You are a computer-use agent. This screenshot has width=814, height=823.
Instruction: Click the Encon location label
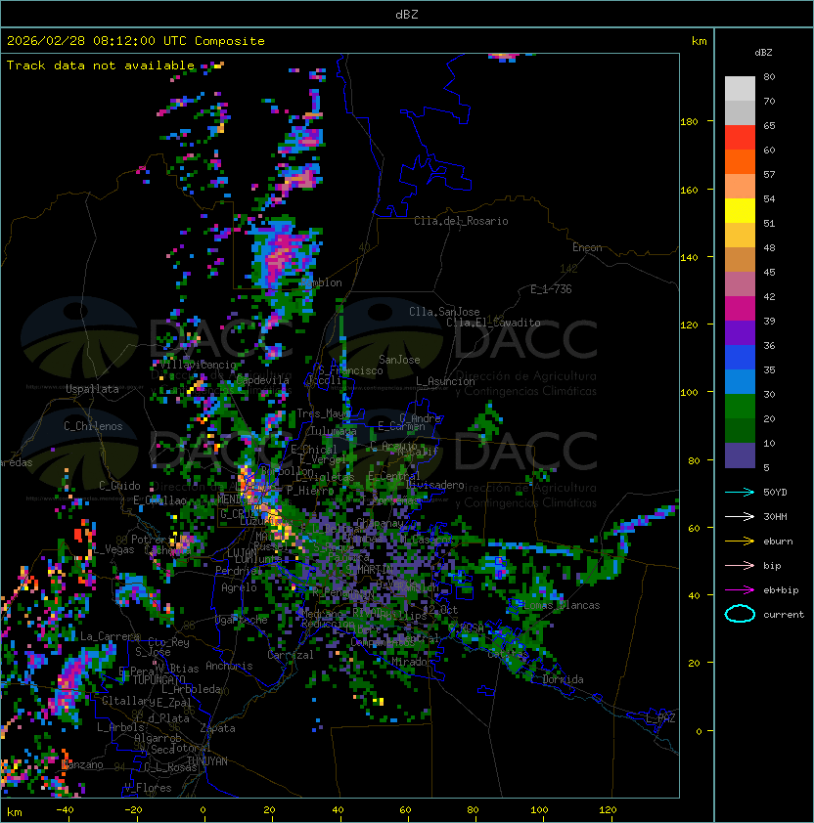click(587, 247)
